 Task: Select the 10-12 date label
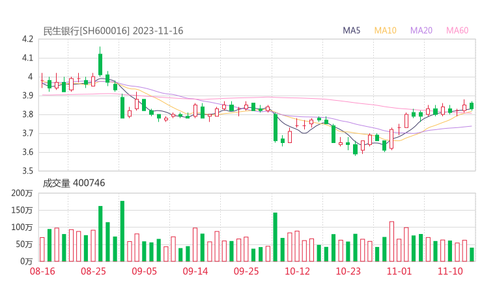click(297, 271)
